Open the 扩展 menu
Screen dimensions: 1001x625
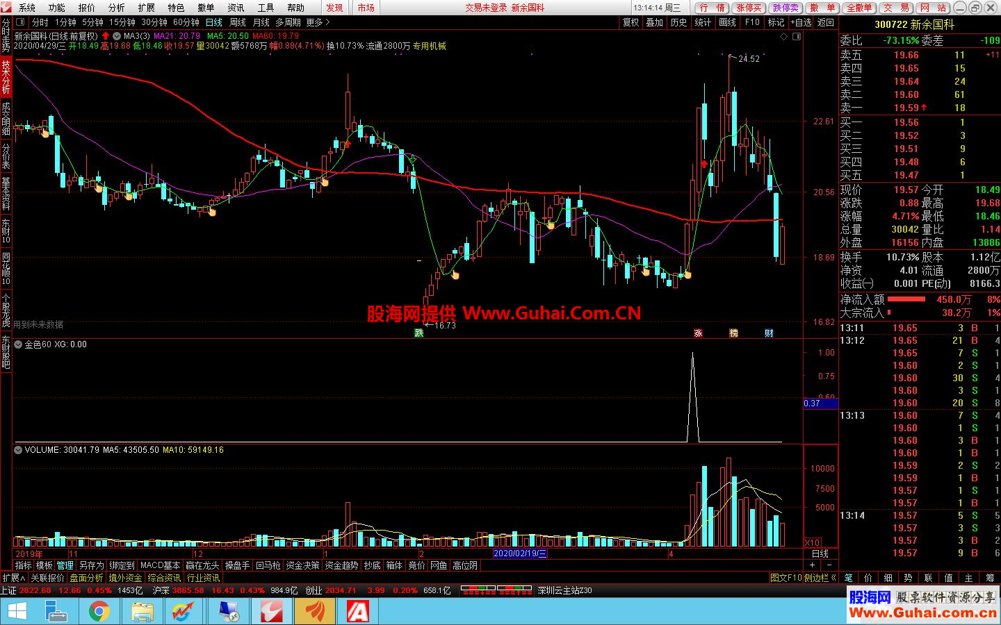pyautogui.click(x=147, y=8)
